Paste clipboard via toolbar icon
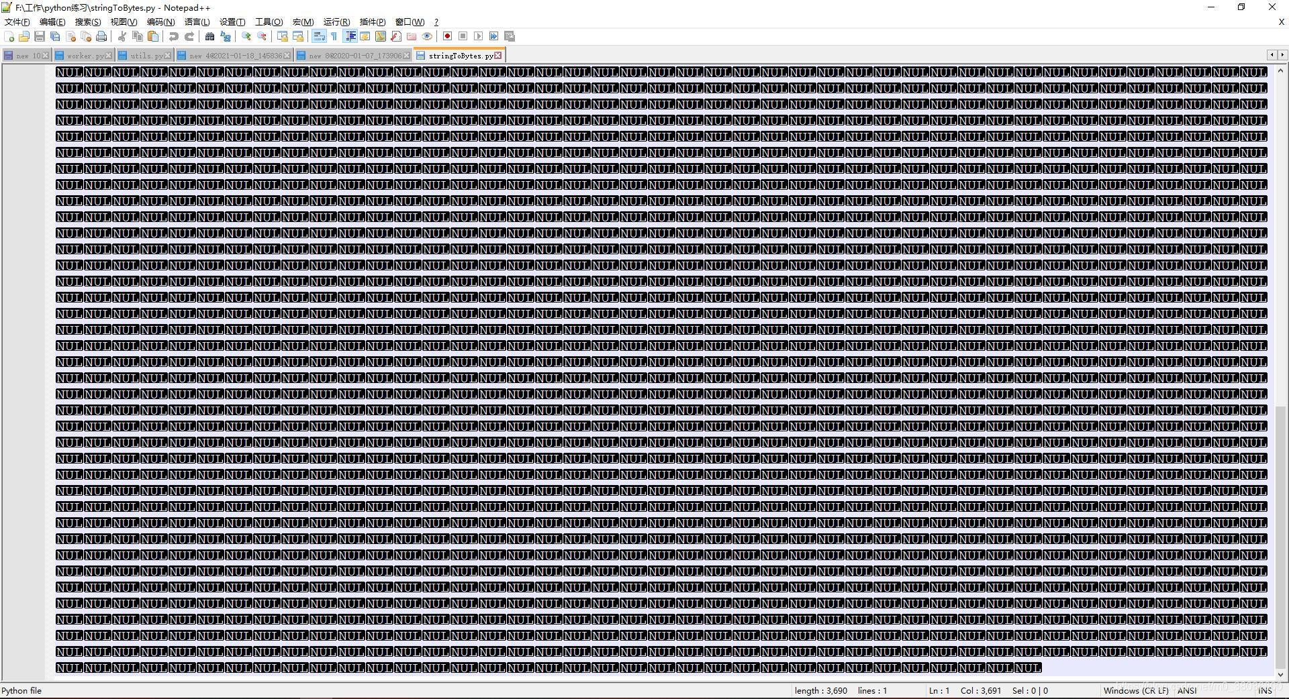 [x=153, y=36]
